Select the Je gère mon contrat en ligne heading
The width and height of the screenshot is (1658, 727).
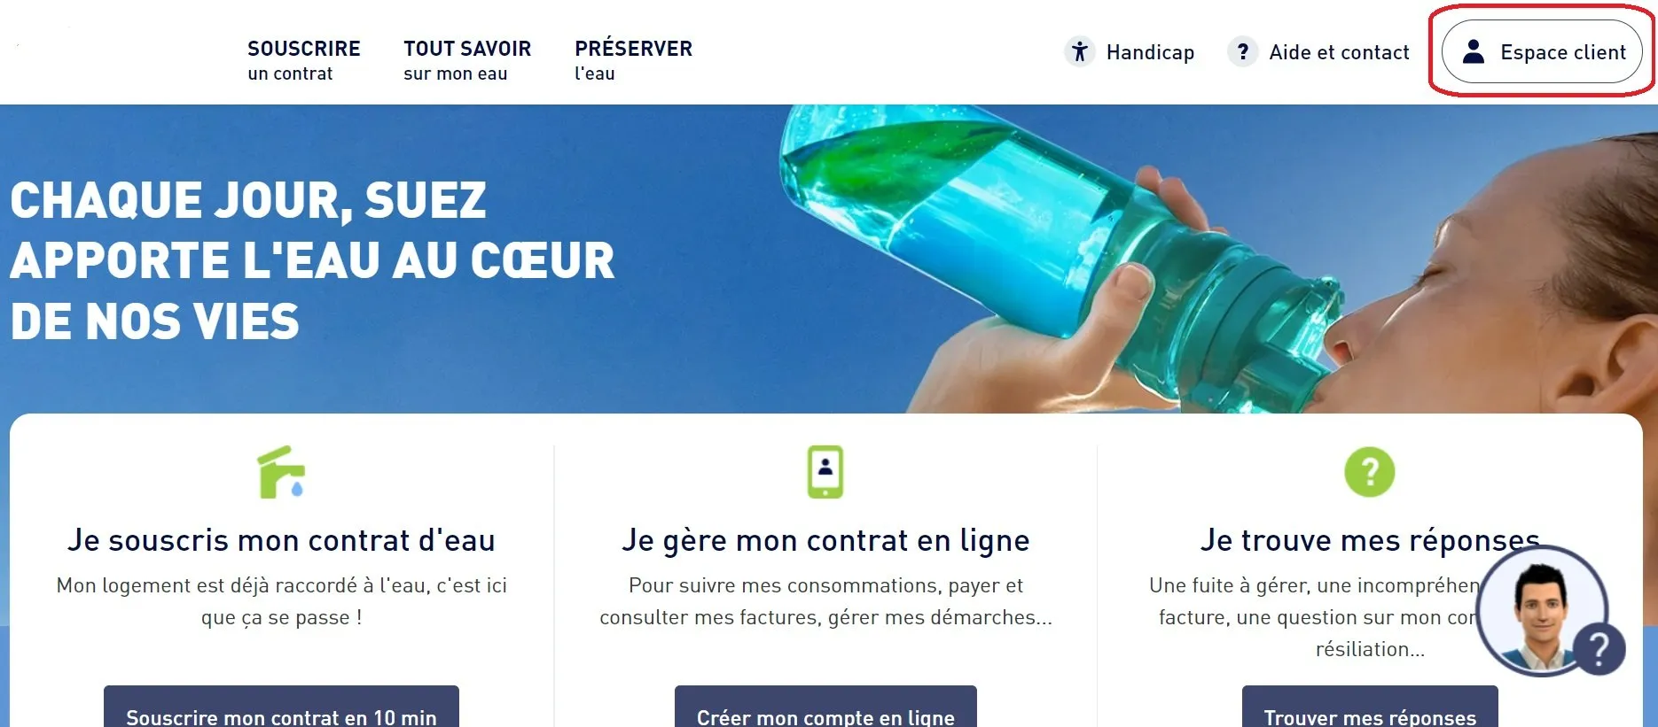pos(825,540)
